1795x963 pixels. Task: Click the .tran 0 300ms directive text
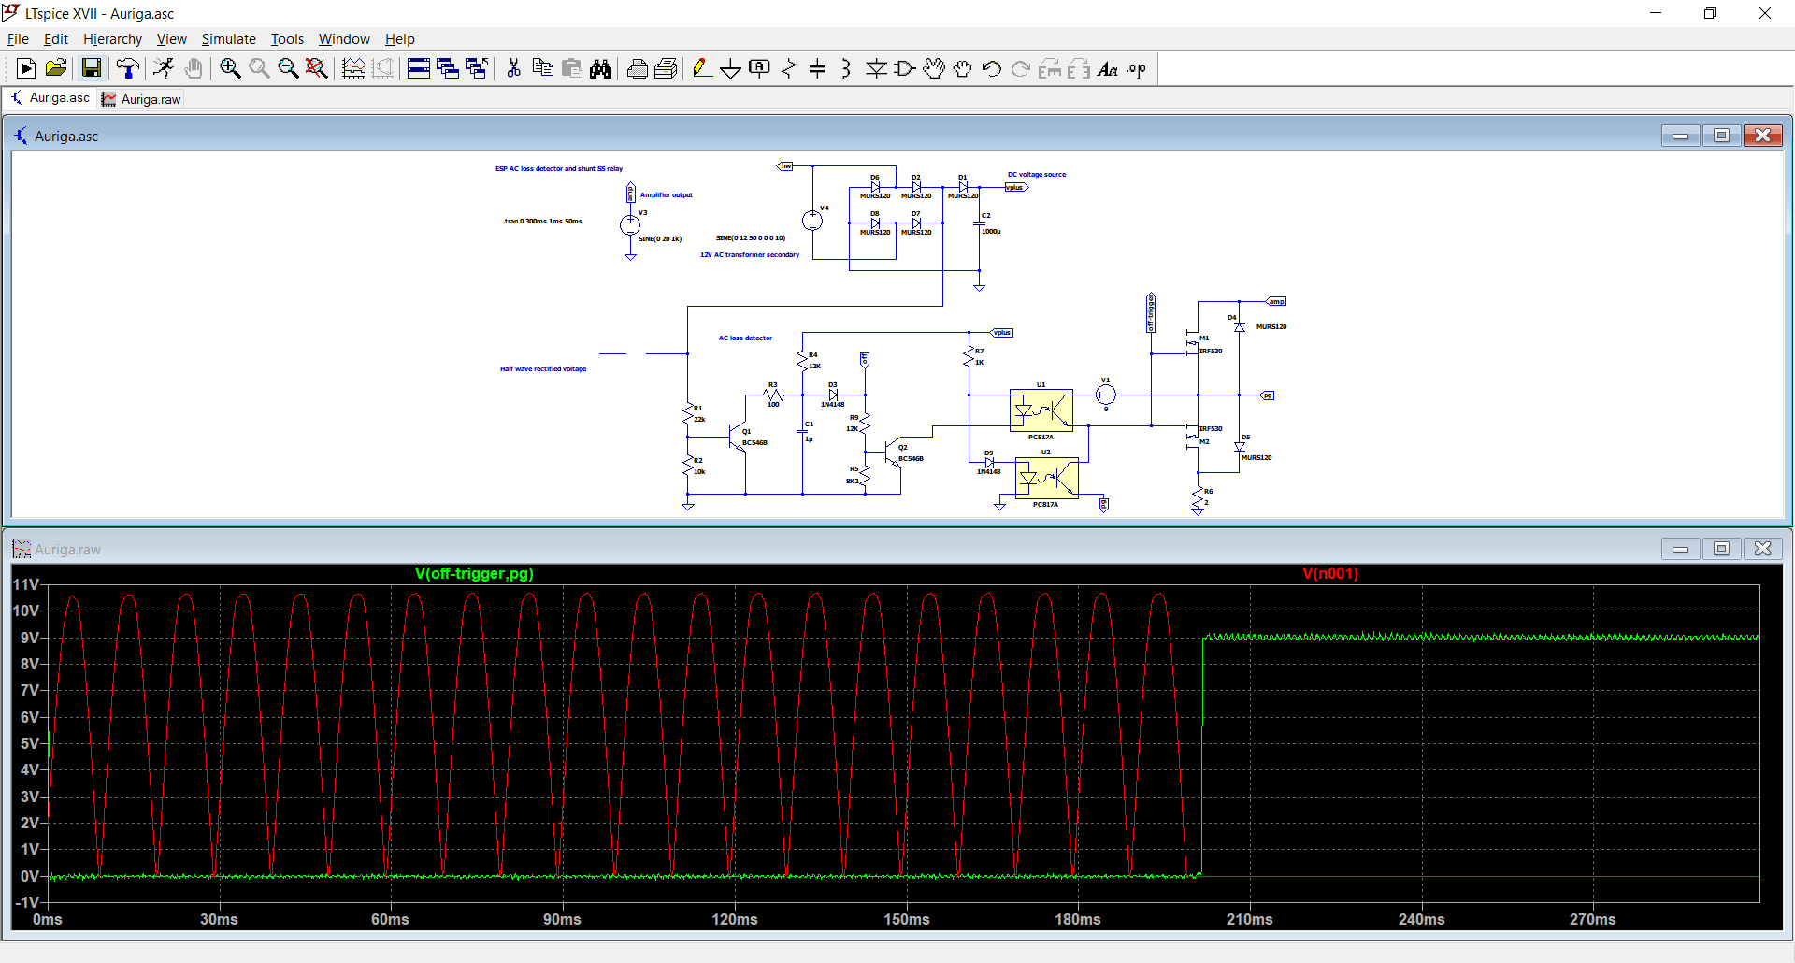click(x=542, y=222)
